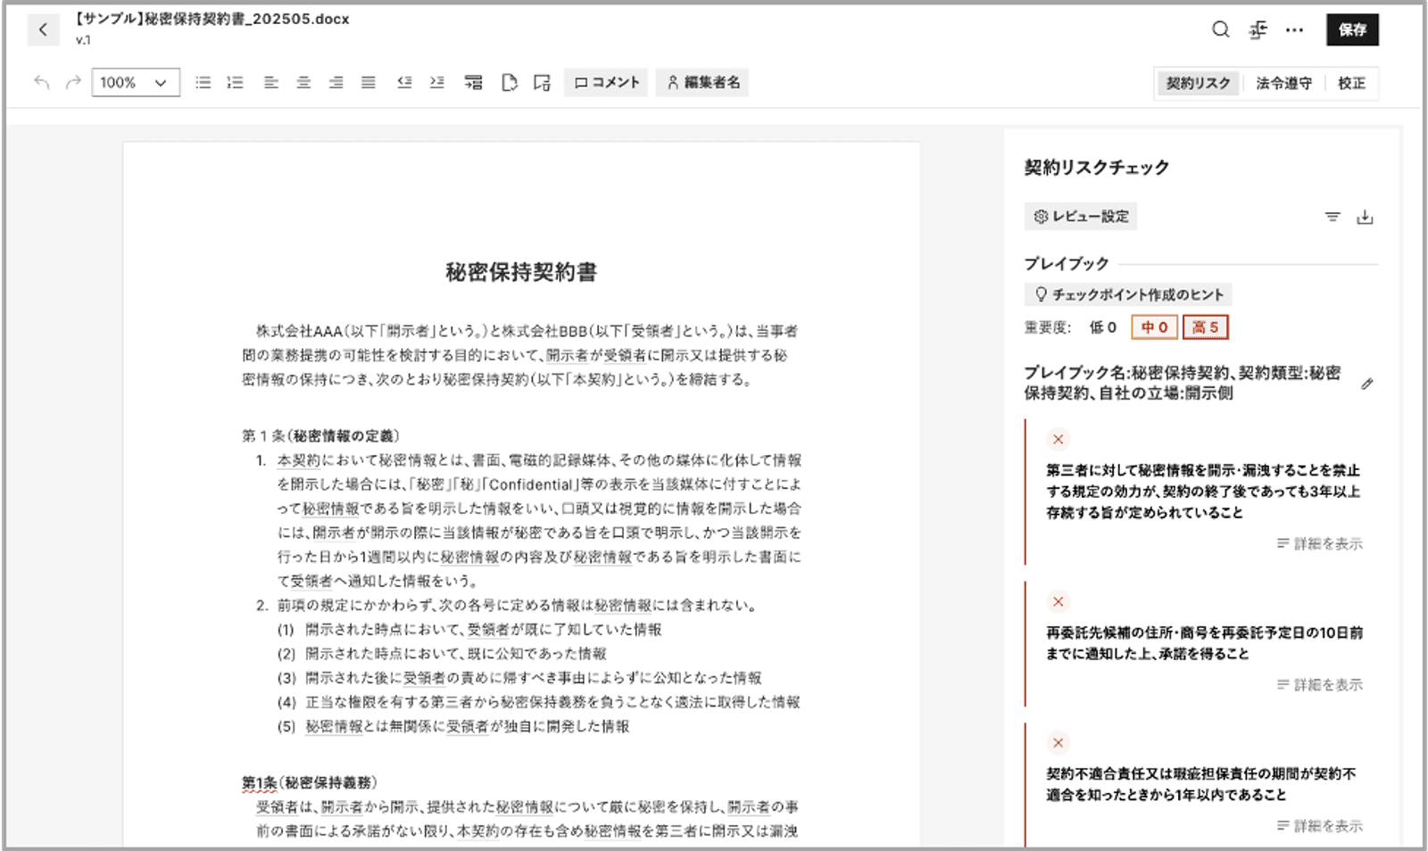
Task: Center-align text using the toolbar icon
Action: coord(303,82)
